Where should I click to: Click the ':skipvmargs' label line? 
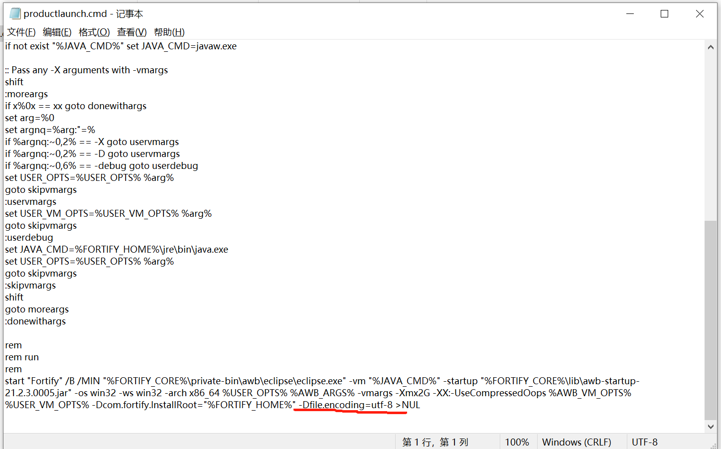click(x=30, y=286)
